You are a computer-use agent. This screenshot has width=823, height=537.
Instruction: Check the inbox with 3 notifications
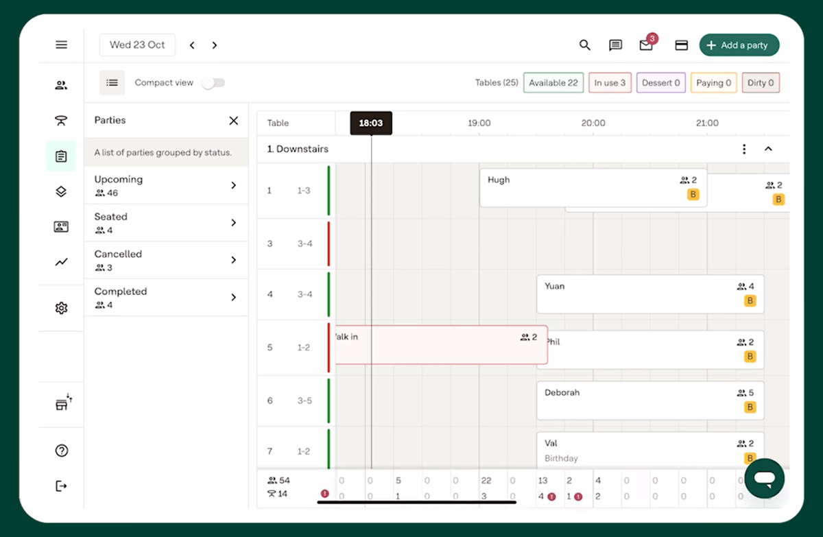pyautogui.click(x=645, y=45)
